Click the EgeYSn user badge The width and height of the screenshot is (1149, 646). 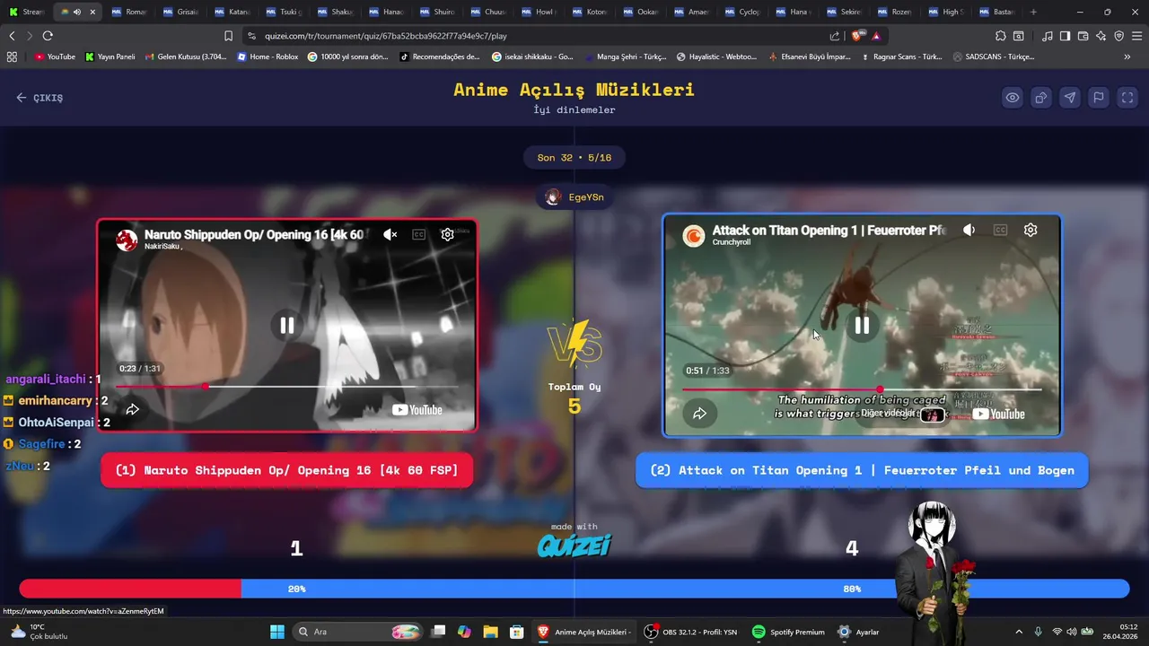(574, 197)
